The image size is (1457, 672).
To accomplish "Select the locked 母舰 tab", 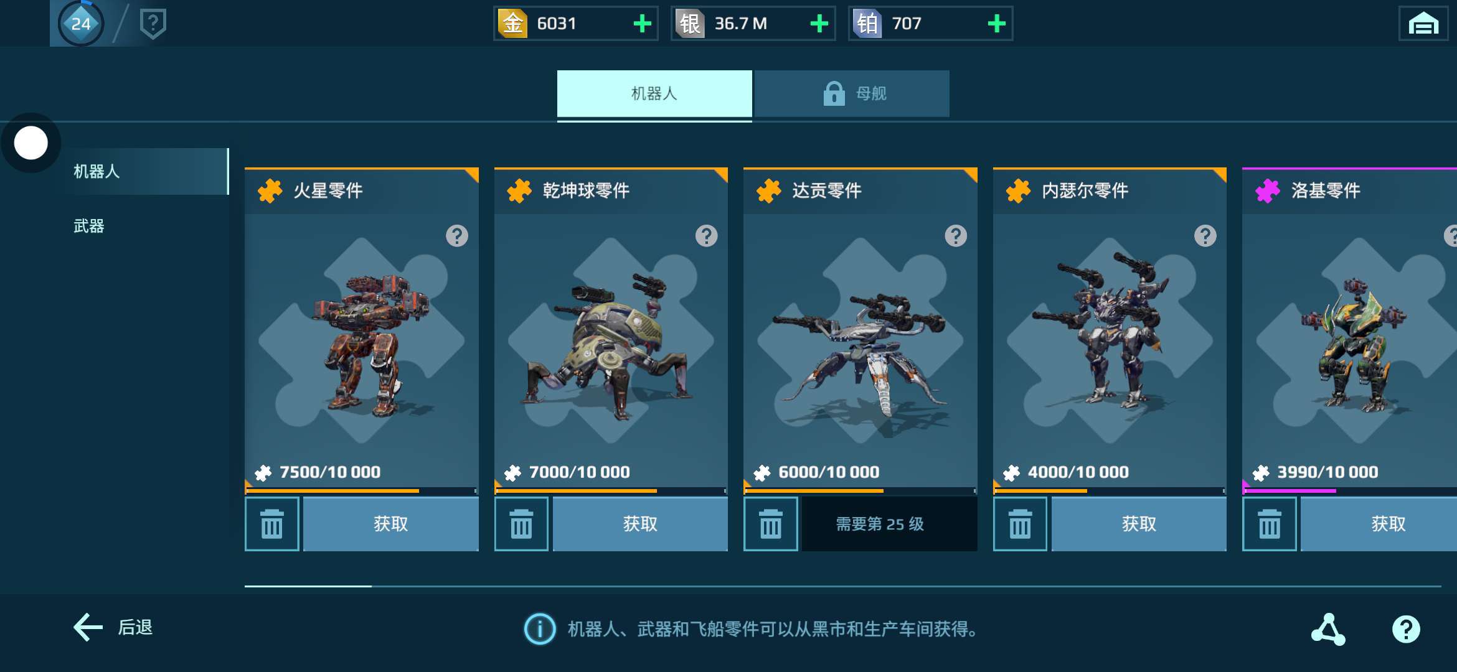I will click(x=852, y=93).
